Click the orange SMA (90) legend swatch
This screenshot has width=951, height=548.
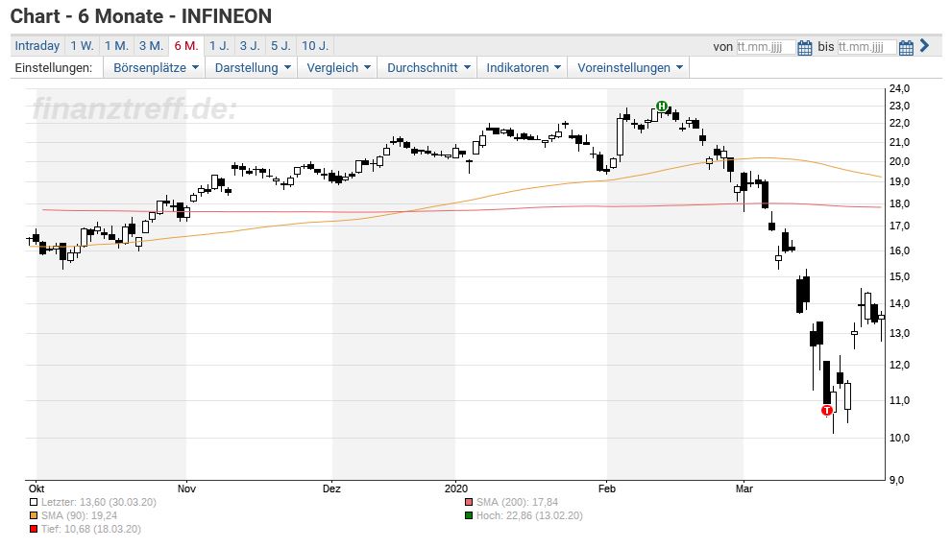click(x=34, y=516)
